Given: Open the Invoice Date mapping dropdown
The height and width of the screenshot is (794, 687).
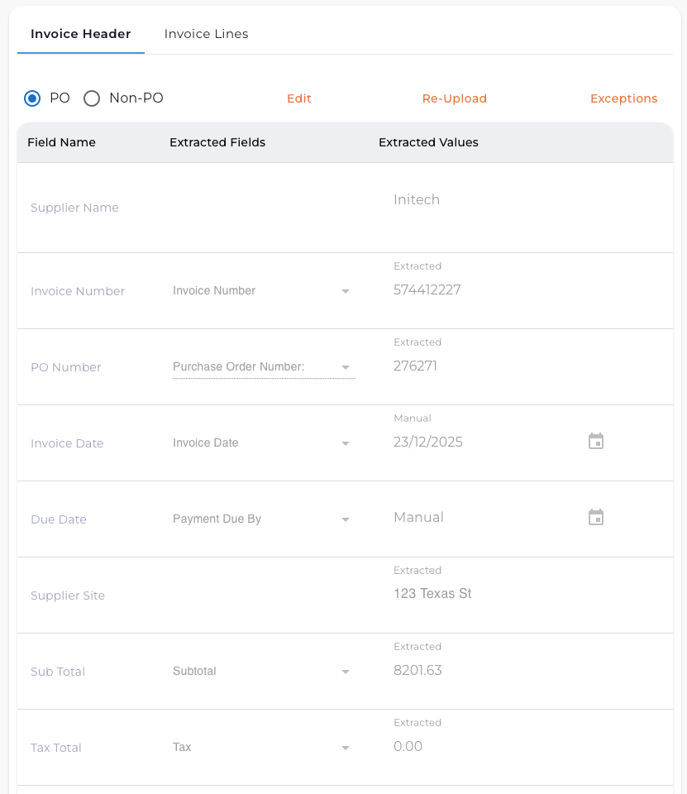Looking at the screenshot, I should click(x=346, y=442).
